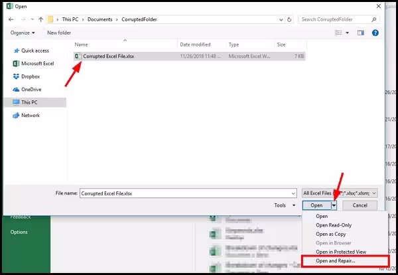Expand the address bar history dropdown
The height and width of the screenshot is (275, 398).
click(281, 19)
